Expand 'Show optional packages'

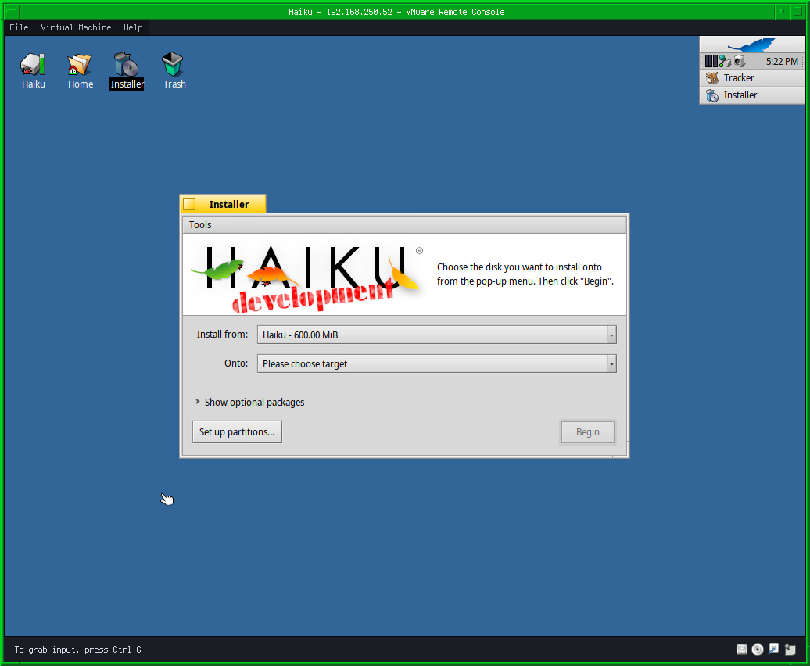coord(252,402)
